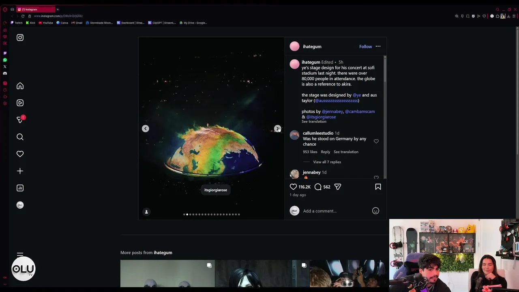Open Gmail bookmark

tap(77, 23)
